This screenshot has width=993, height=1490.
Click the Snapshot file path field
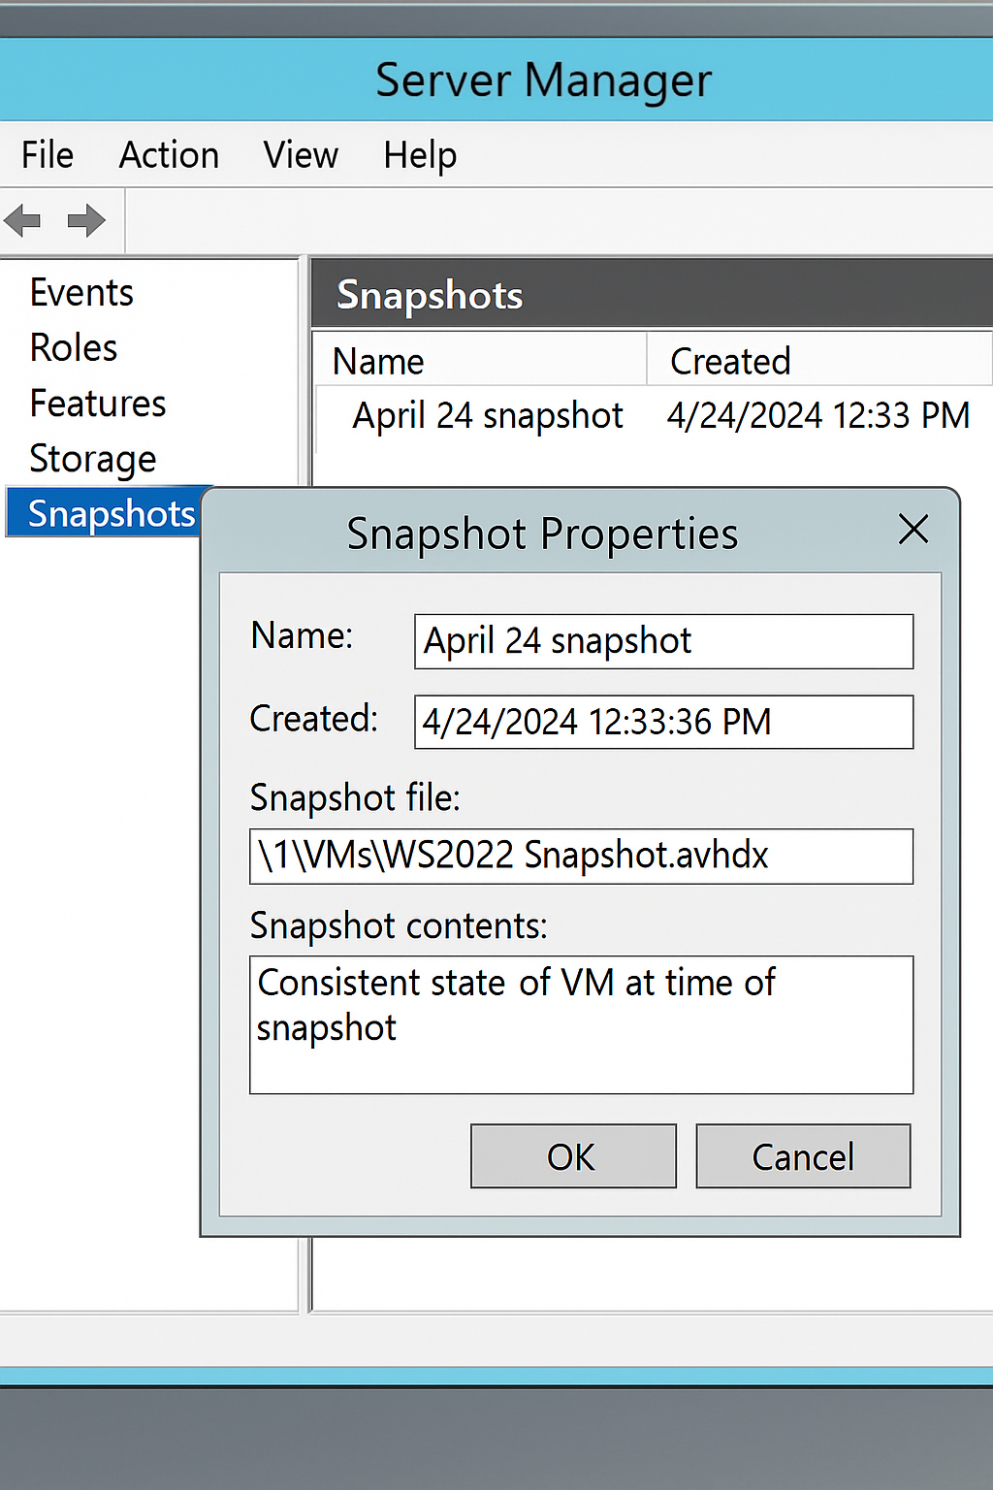(x=582, y=856)
